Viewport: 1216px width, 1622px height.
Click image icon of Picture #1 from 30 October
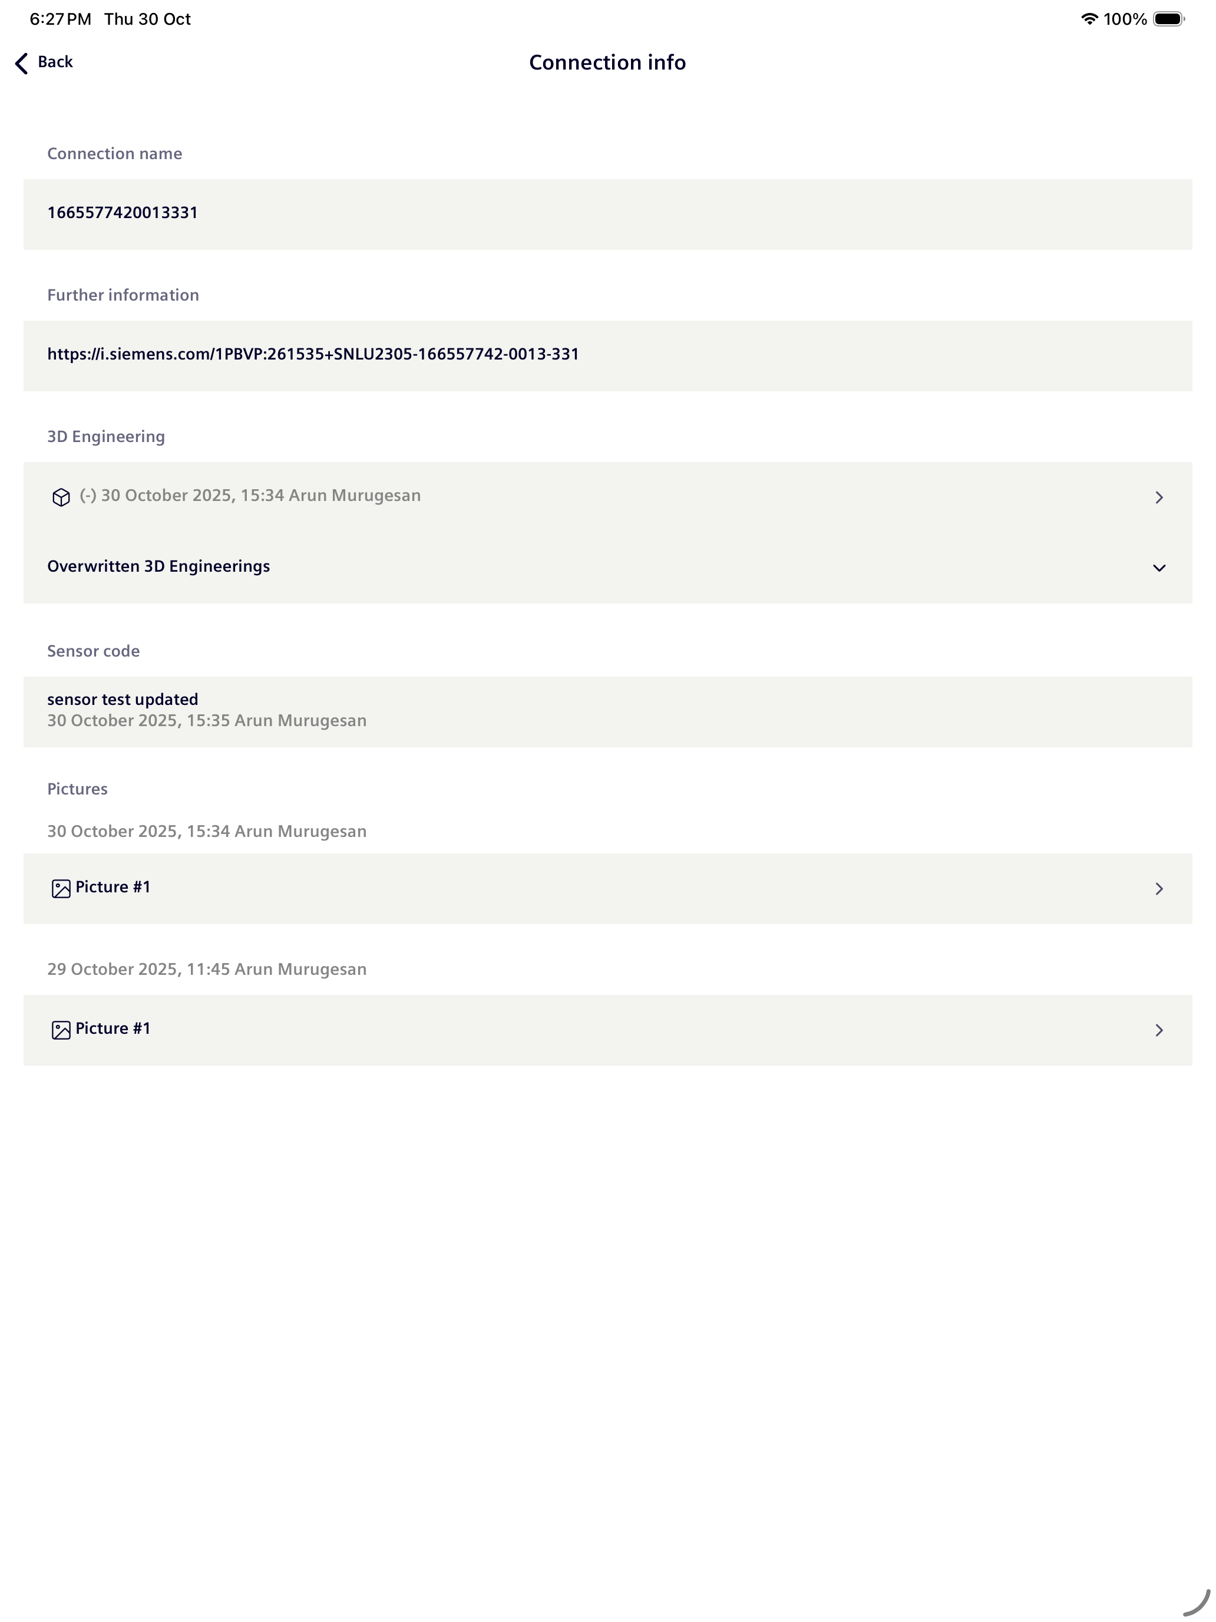pyautogui.click(x=61, y=889)
